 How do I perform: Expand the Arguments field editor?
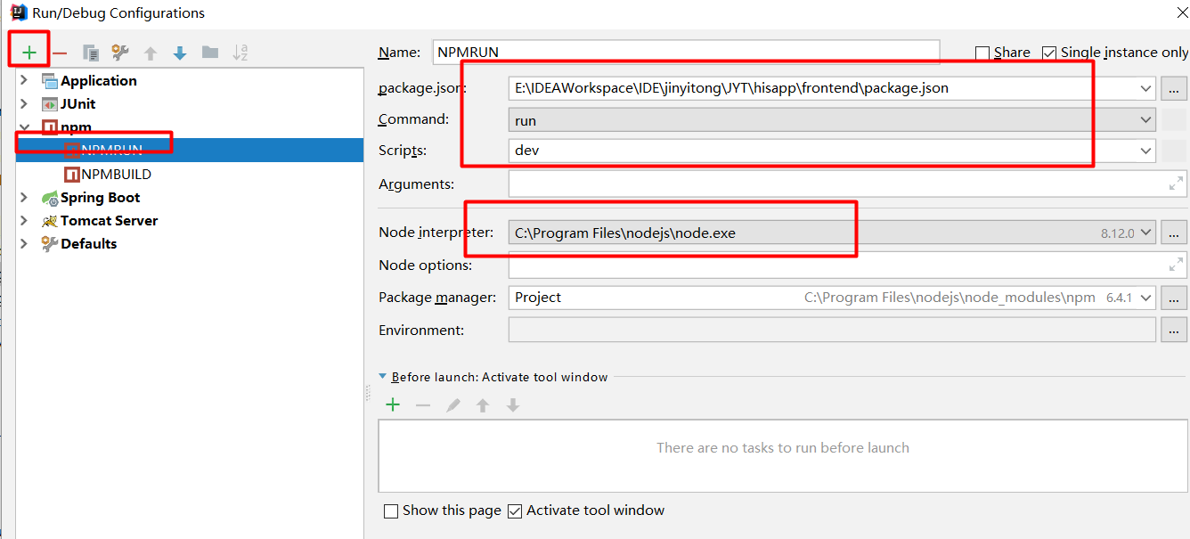1176,184
